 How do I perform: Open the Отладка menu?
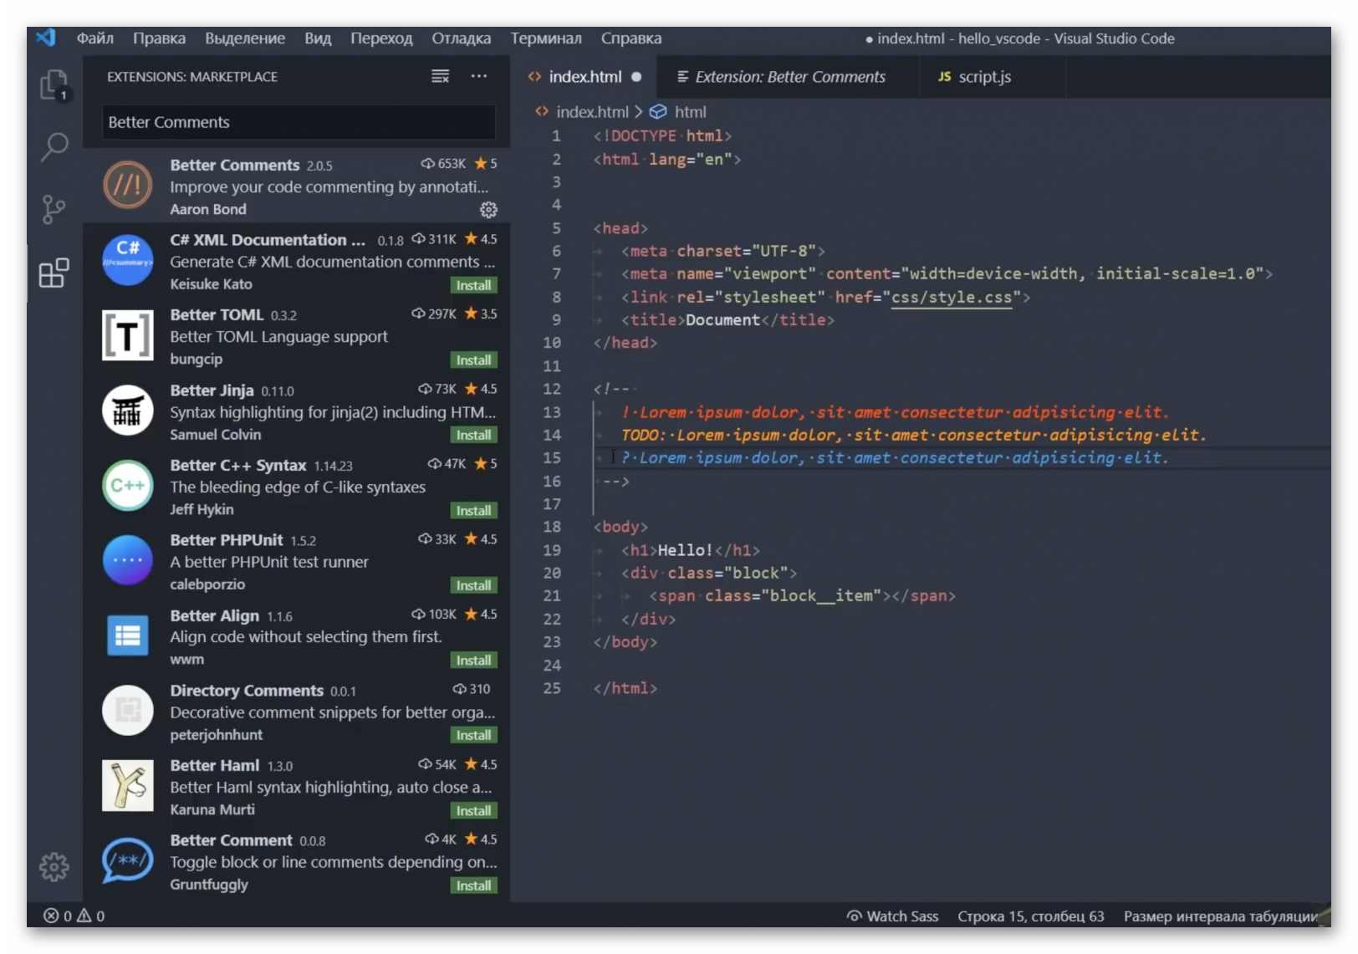pyautogui.click(x=461, y=38)
